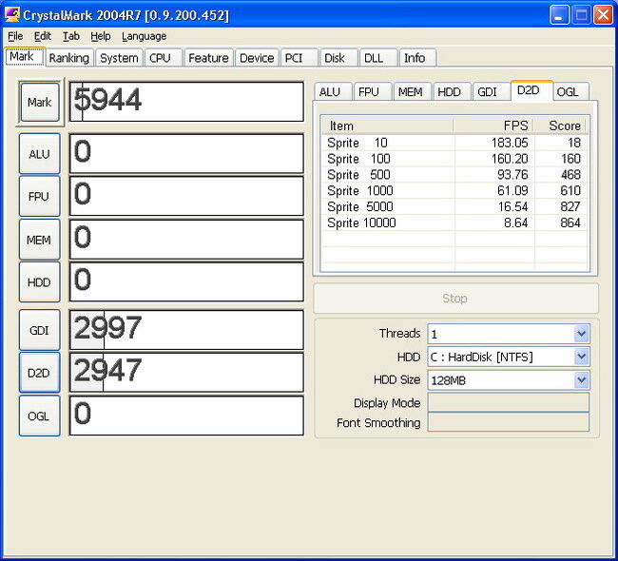Select the 'Sprite 100' row
Viewport: 618px width, 561px height.
click(x=454, y=159)
